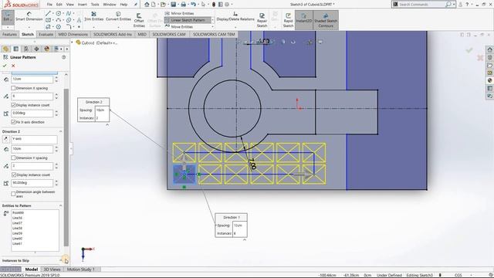Open the Search Commands dropdown arrow
Viewport: 494px width, 278px height.
454,5
